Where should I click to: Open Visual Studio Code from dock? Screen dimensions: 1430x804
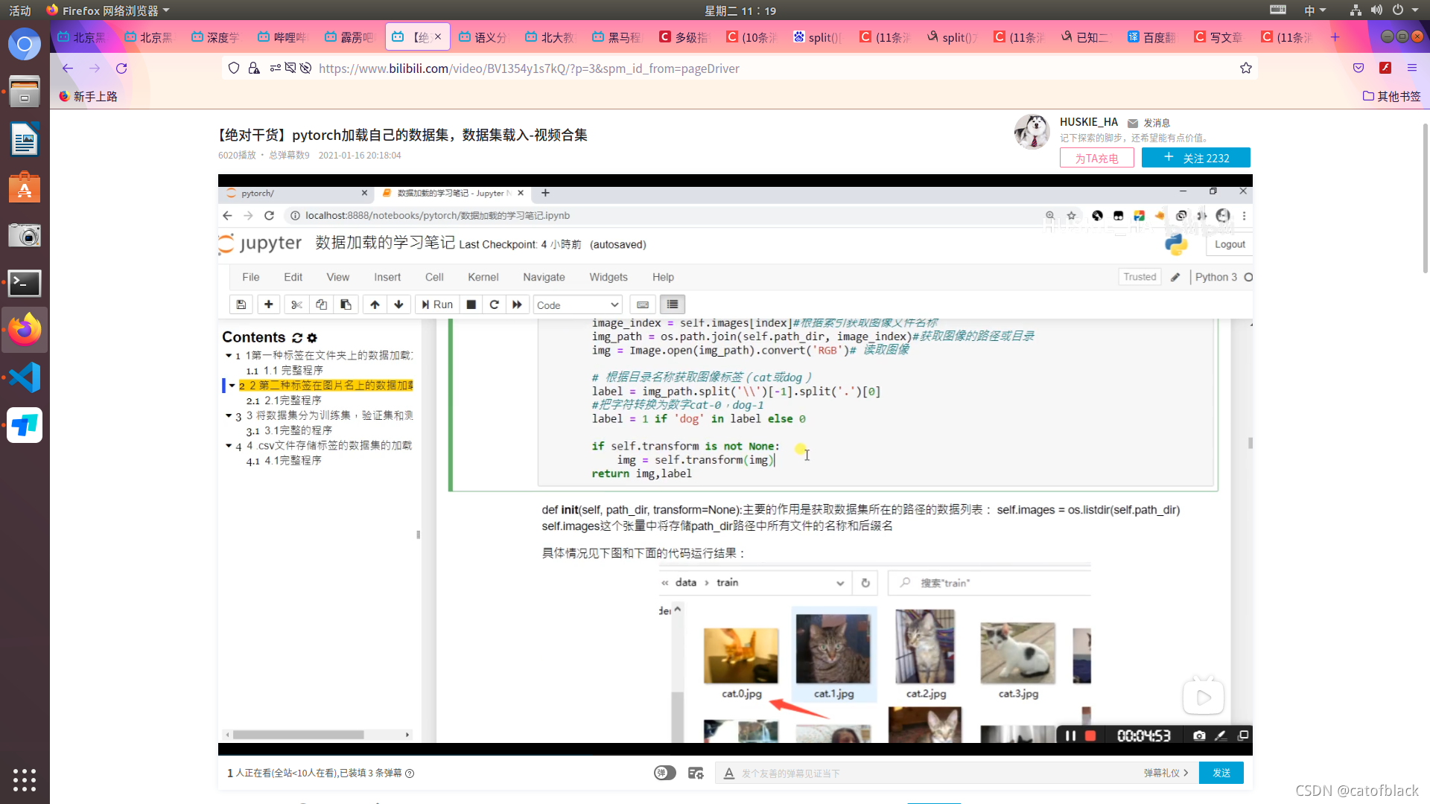tap(25, 377)
